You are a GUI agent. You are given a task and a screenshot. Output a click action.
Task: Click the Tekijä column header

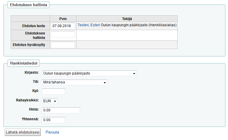click(x=127, y=19)
